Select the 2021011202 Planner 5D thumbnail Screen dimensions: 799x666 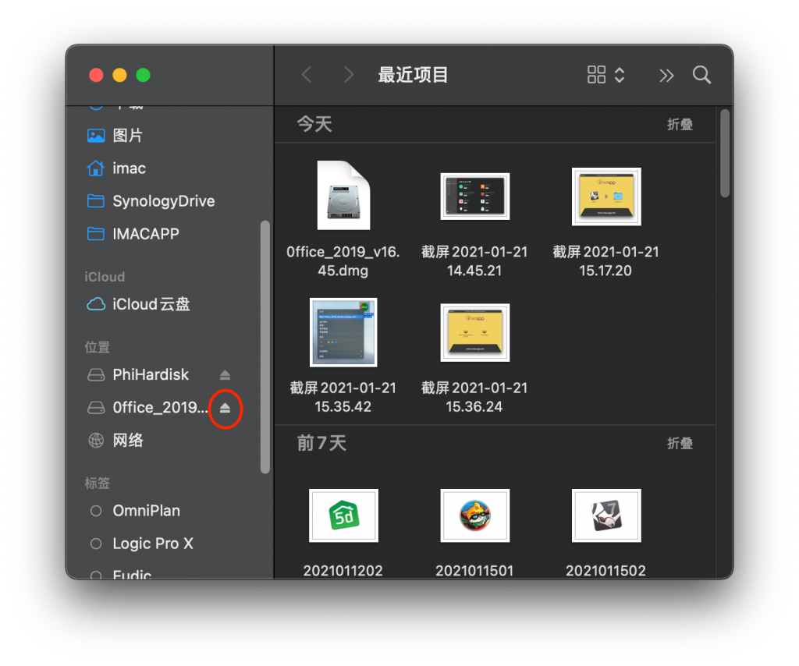[343, 515]
